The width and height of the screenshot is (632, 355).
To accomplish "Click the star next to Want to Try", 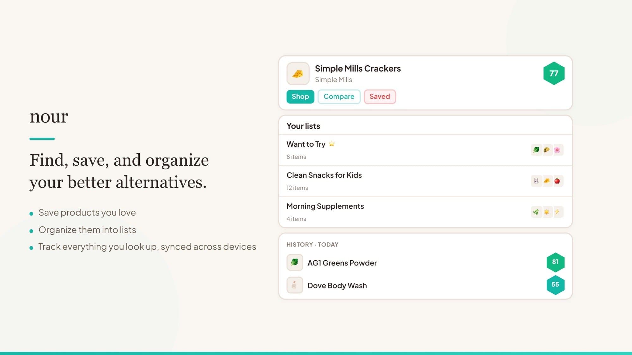I will pos(331,144).
